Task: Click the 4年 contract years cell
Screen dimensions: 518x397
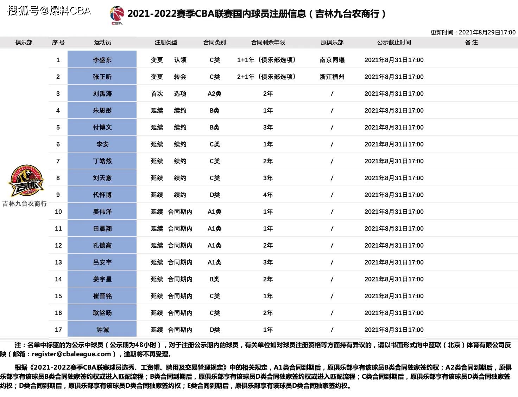Action: (268, 195)
